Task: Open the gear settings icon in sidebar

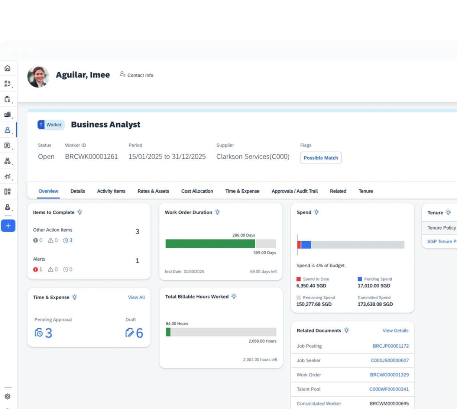Action: click(x=7, y=396)
